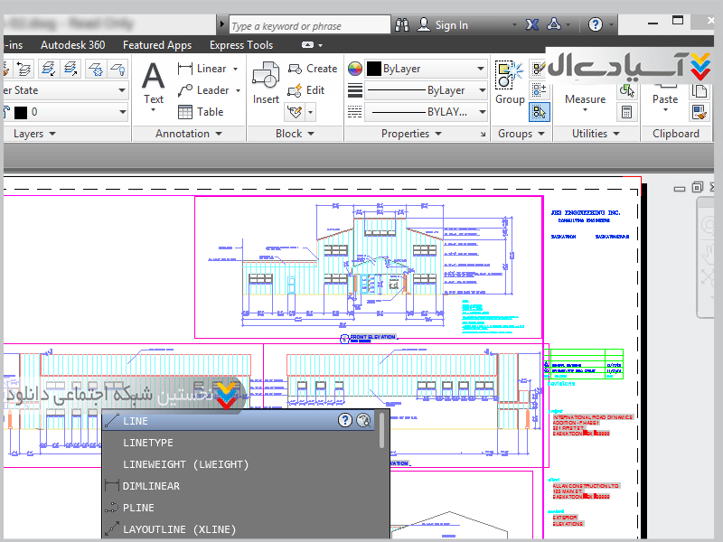Click the help icon beside LINE suggestion

[345, 420]
